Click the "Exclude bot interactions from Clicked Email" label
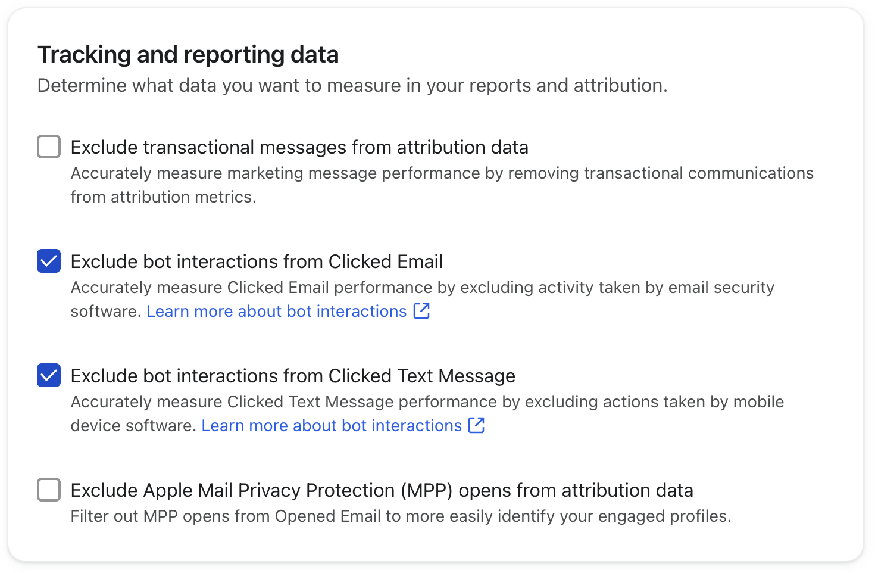875x573 pixels. [257, 261]
